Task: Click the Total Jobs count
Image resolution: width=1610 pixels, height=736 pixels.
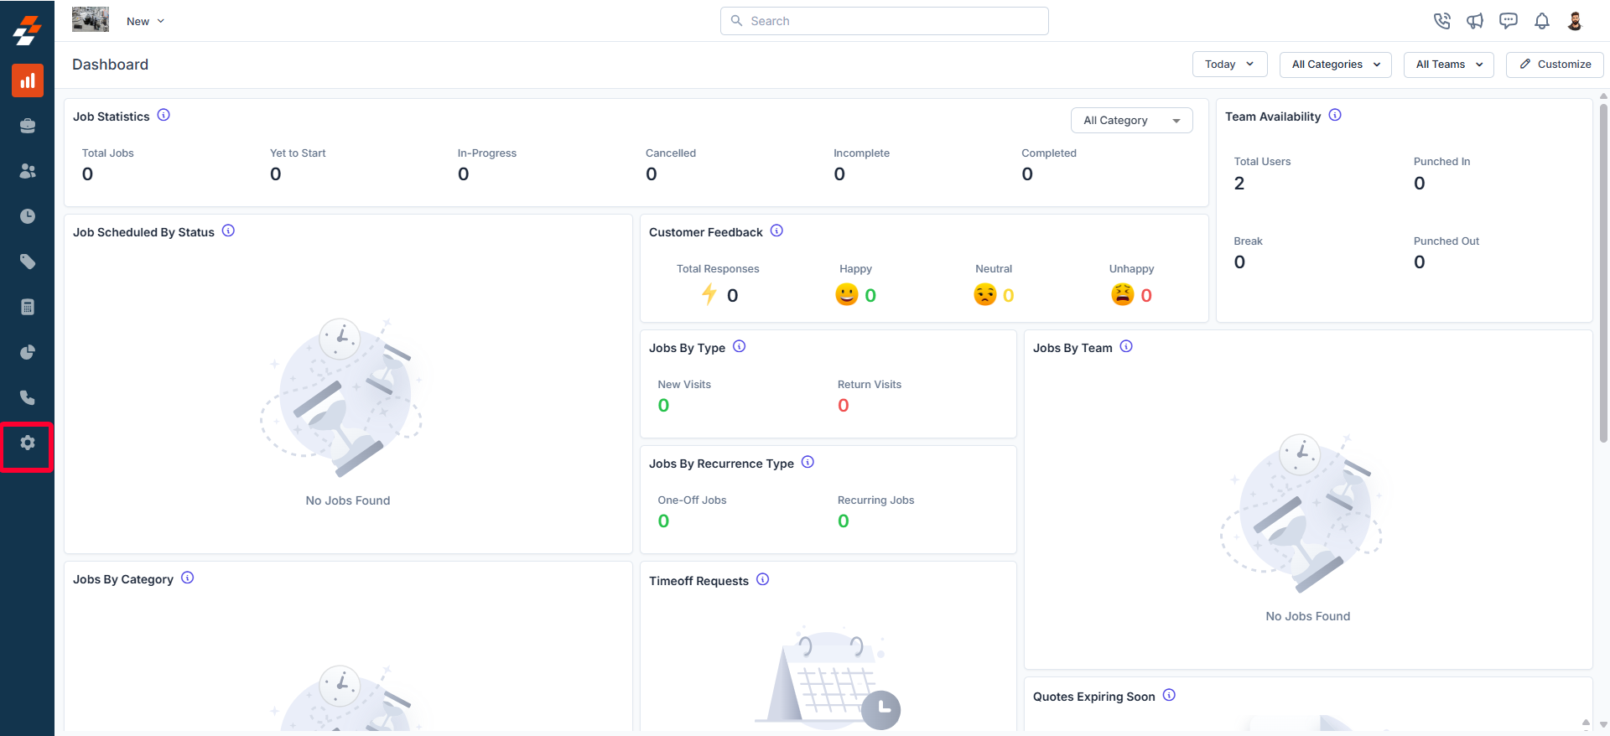Action: [87, 174]
